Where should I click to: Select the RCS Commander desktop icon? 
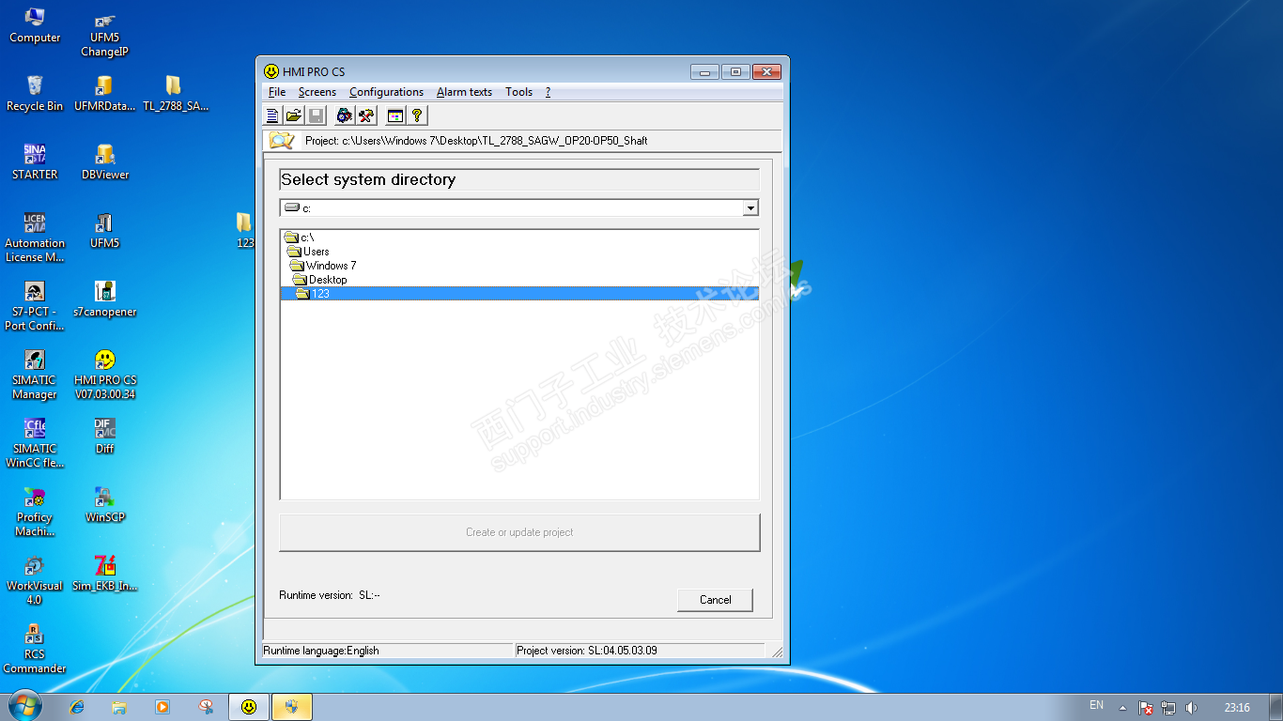coord(35,649)
